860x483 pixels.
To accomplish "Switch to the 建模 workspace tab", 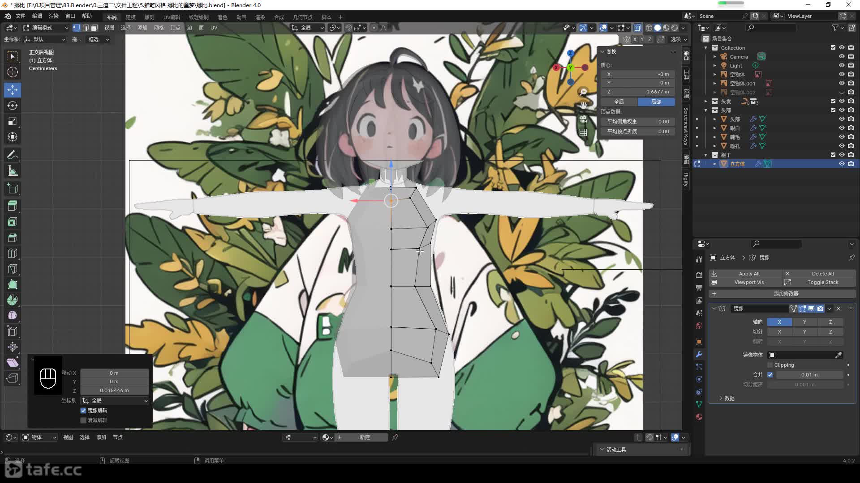I will pyautogui.click(x=131, y=17).
